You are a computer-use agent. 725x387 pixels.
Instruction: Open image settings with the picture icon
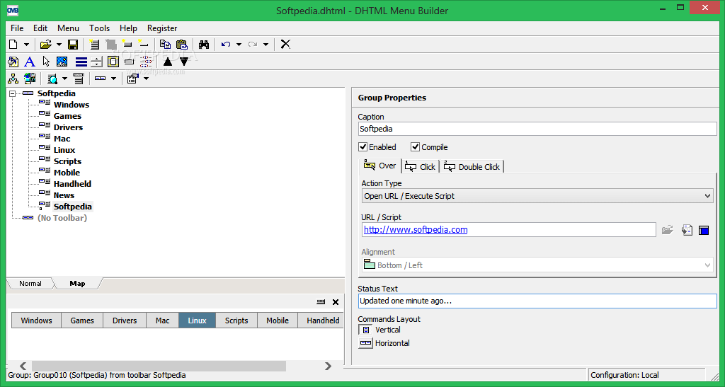62,62
